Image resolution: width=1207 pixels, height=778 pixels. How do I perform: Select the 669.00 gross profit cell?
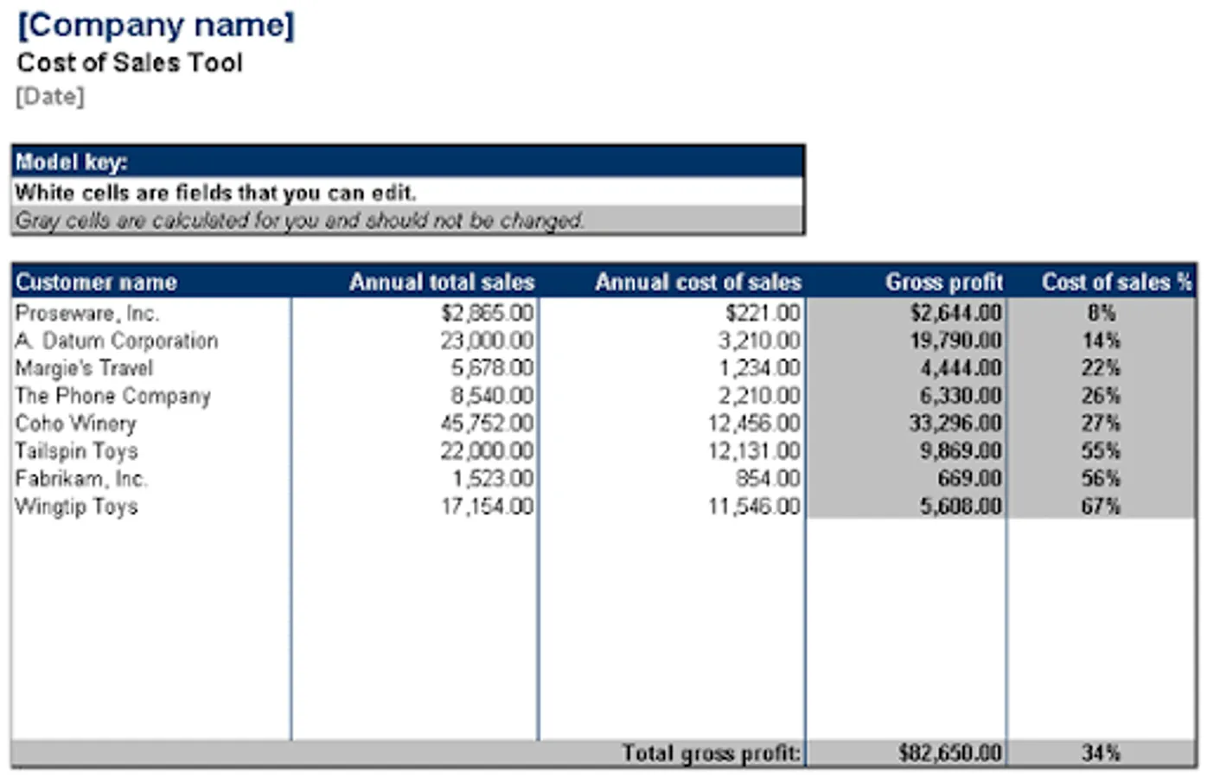point(907,479)
